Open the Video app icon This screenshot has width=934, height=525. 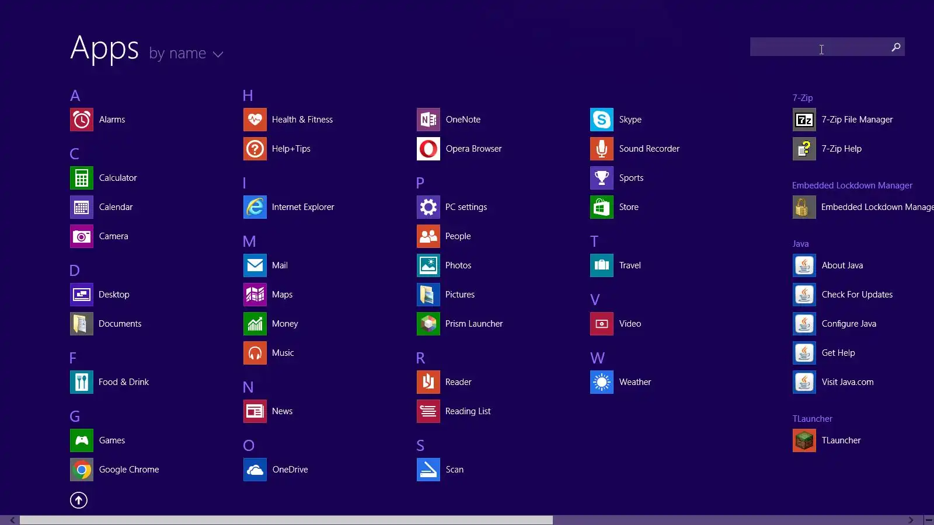pos(602,324)
